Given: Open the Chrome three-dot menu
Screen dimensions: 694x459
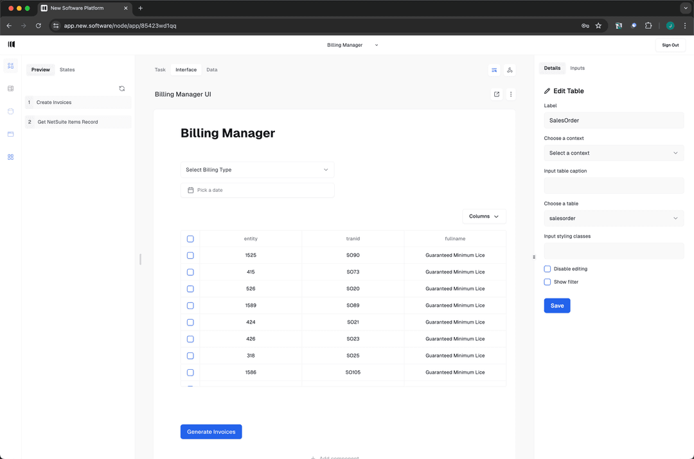Looking at the screenshot, I should click(x=685, y=26).
